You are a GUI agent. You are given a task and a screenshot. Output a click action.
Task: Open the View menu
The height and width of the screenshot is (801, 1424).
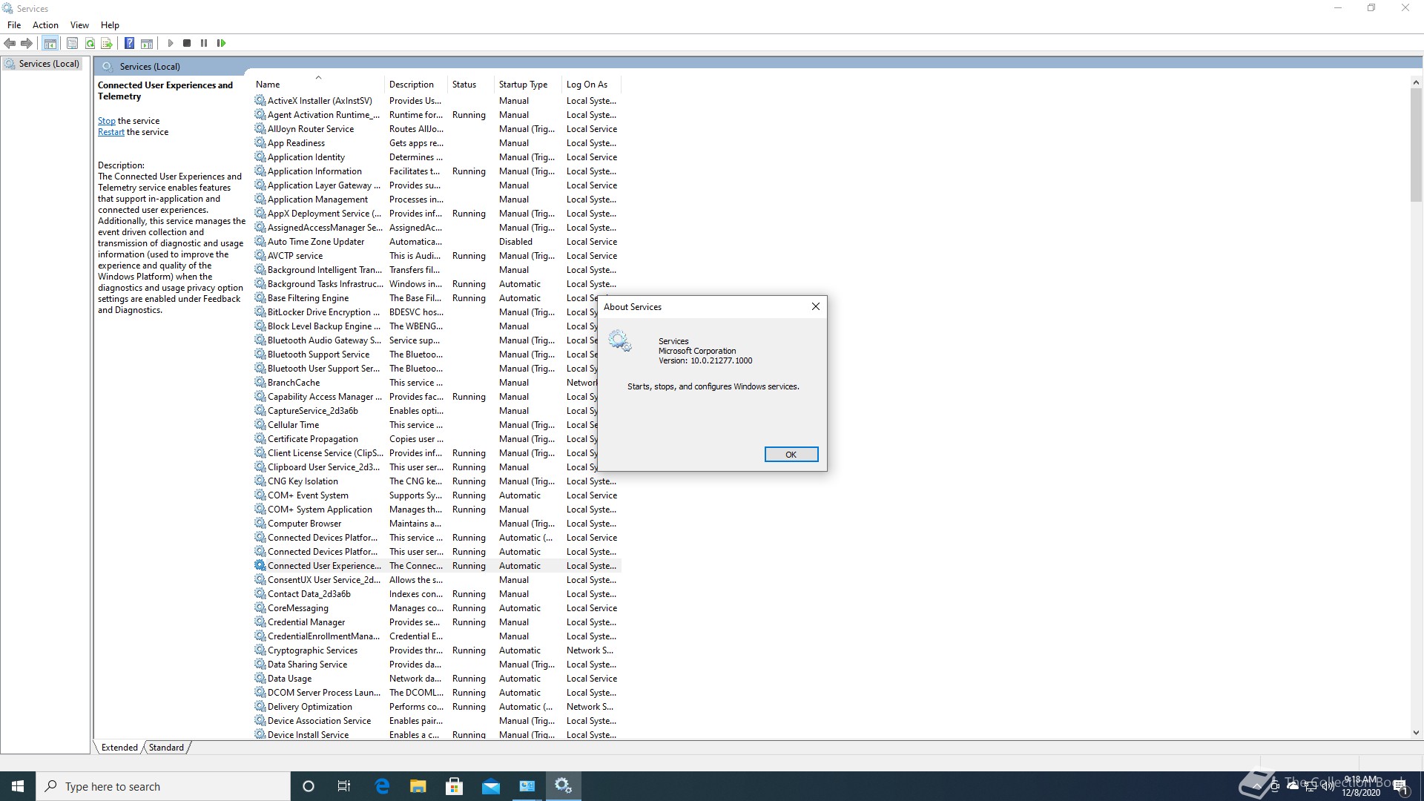[79, 24]
